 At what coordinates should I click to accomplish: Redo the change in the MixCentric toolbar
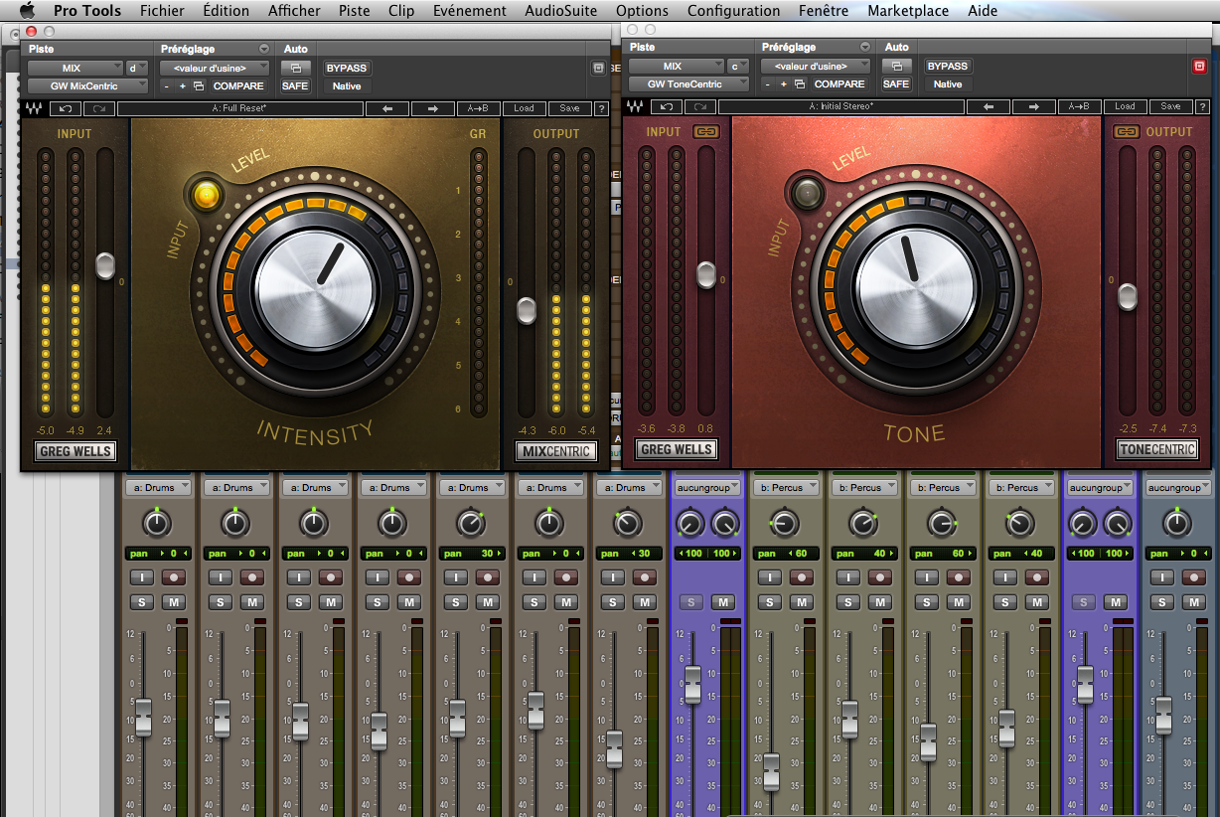pos(98,108)
